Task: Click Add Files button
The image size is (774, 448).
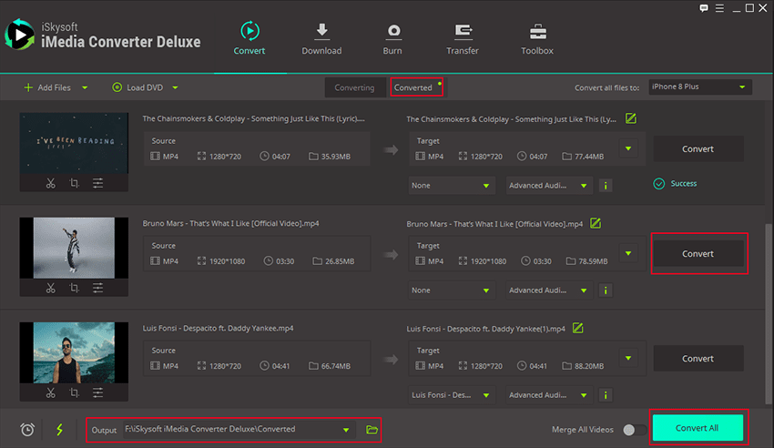Action: coord(47,87)
